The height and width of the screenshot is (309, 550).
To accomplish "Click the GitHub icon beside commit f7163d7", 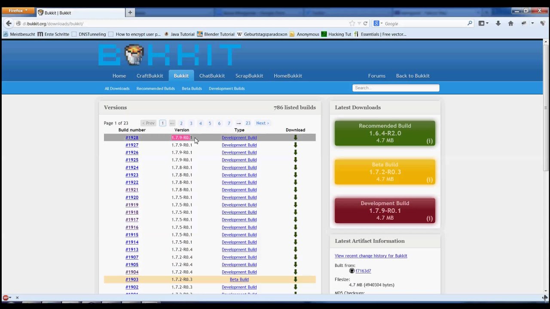I will point(352,271).
